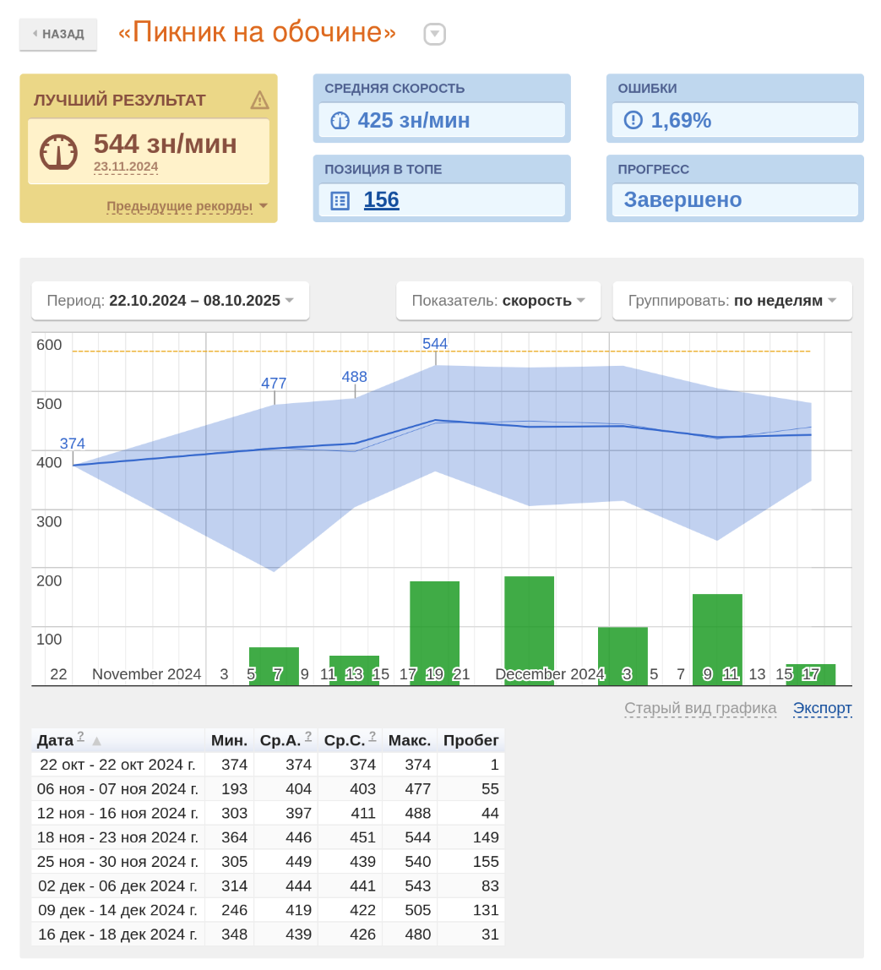
Task: Select row 18 ноя - 23 ноя 2024 г.
Action: [268, 837]
